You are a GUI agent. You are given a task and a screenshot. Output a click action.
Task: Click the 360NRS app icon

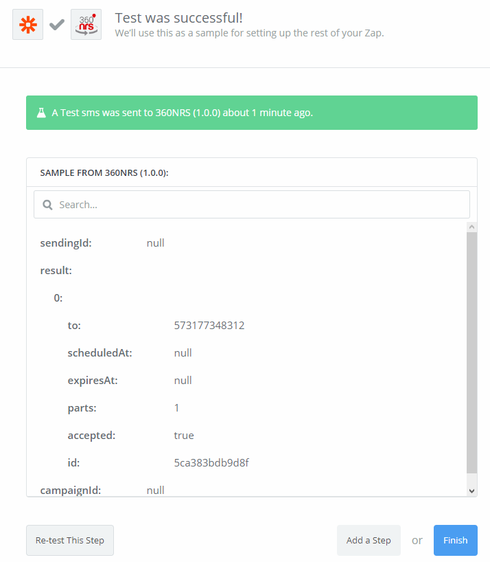tap(86, 25)
